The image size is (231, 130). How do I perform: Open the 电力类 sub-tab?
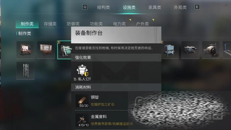click(119, 24)
